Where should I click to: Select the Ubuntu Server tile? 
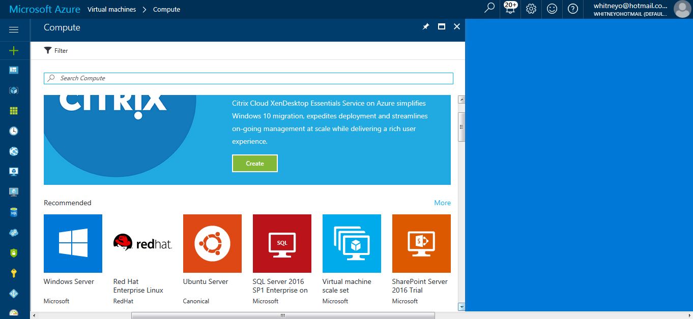click(x=212, y=259)
